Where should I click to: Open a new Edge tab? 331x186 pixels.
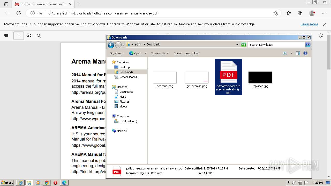(x=79, y=4)
